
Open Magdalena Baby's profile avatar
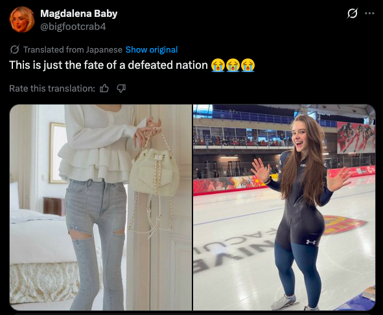tap(22, 19)
